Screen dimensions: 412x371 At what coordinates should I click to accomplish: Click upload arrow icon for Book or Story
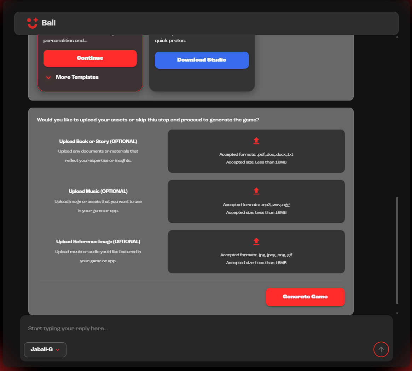point(256,141)
